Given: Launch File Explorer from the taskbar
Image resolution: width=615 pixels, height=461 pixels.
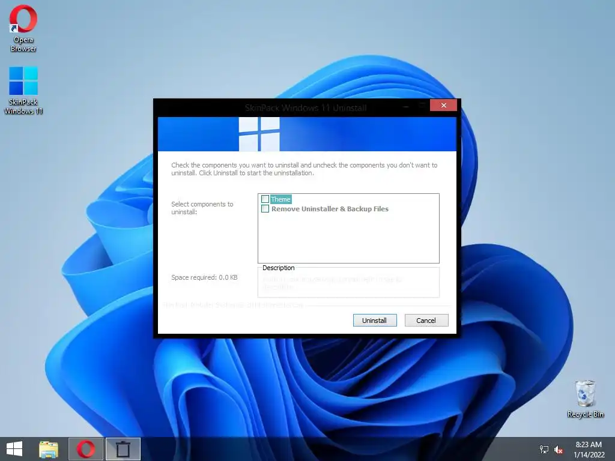Looking at the screenshot, I should (49, 449).
